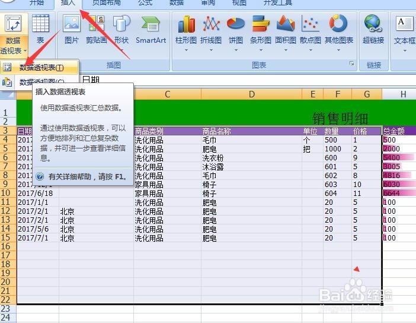Expand Bar chart dropdown arrow

(x=261, y=50)
